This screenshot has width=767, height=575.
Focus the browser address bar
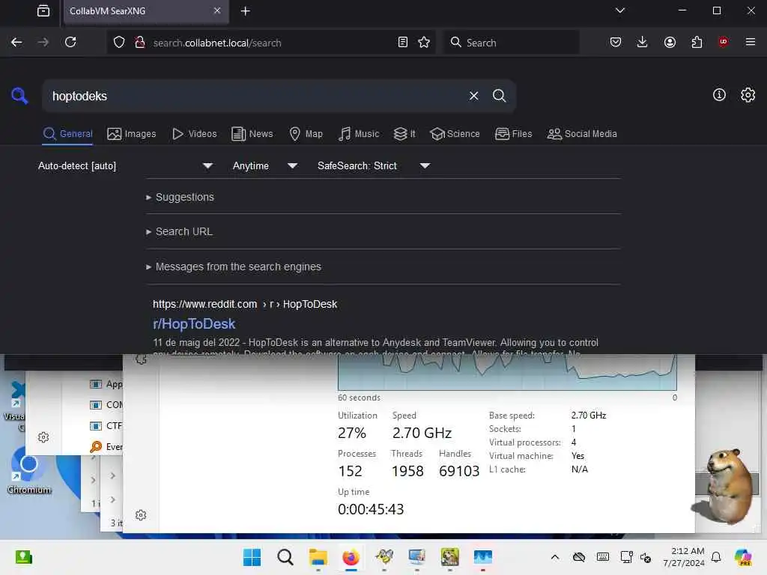[271, 43]
